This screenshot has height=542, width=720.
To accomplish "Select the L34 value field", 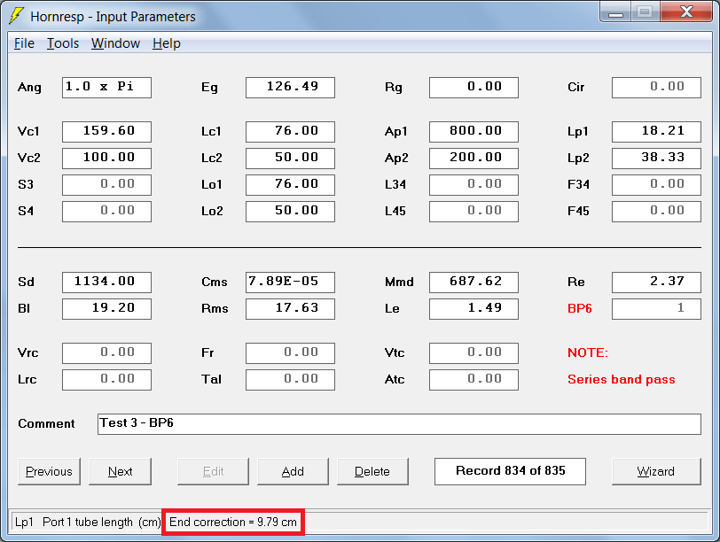I will pos(473,185).
